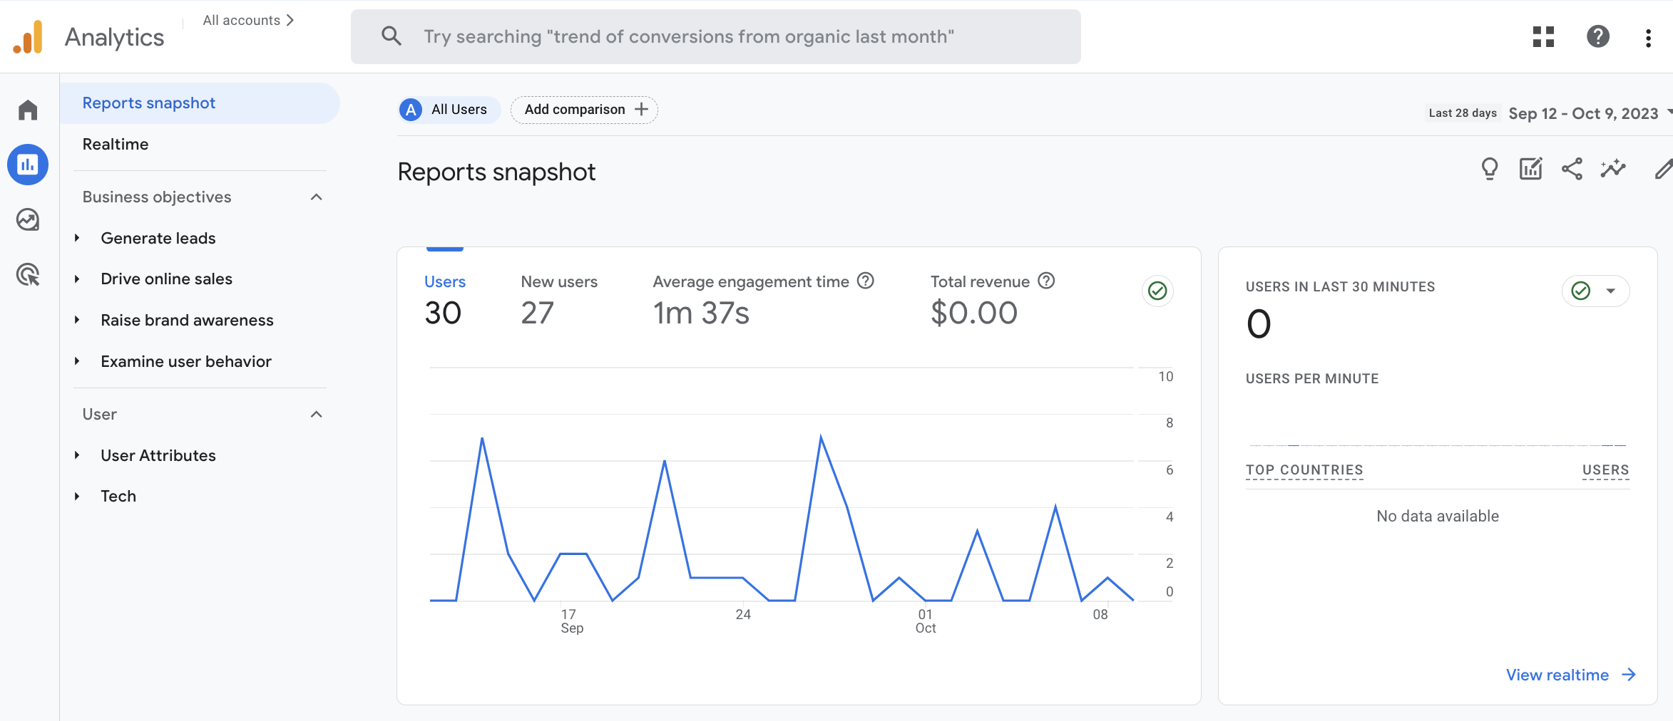Click USERS column header in realtime card
The image size is (1673, 721).
pyautogui.click(x=1606, y=470)
